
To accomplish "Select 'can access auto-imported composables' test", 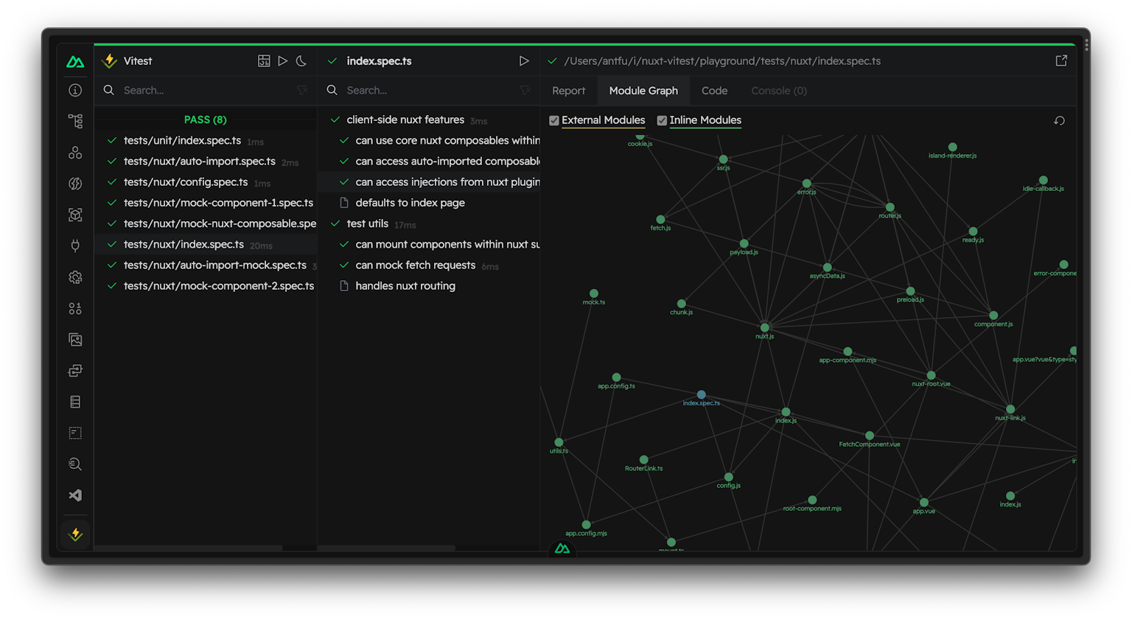I will click(429, 161).
